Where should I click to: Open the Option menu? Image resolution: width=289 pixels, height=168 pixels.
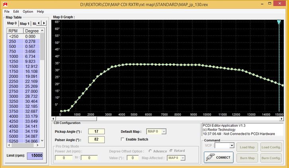click(x=28, y=11)
